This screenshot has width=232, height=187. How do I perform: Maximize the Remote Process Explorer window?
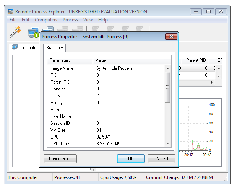click(208, 12)
